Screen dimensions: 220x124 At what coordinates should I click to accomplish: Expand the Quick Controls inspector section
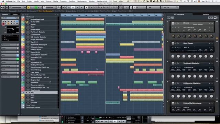[x=10, y=77]
